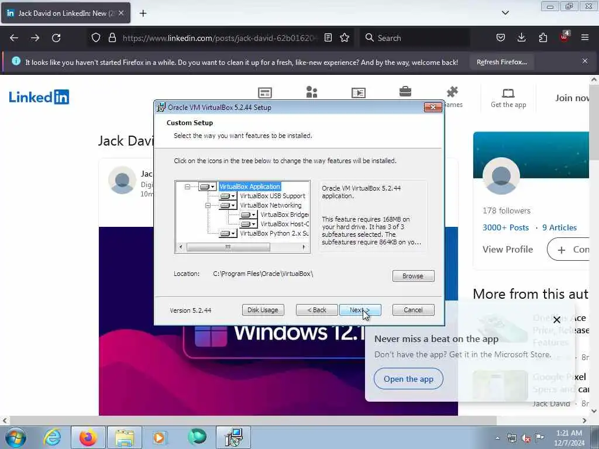Open Firefox tracking protection shield

(96, 38)
